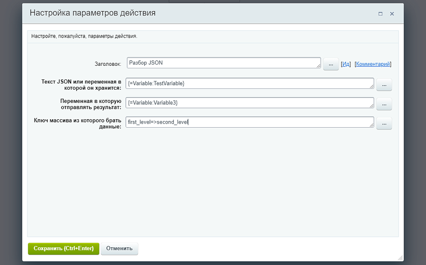The width and height of the screenshot is (426, 265).
Task: Click the restore window icon in the title bar
Action: tap(380, 14)
